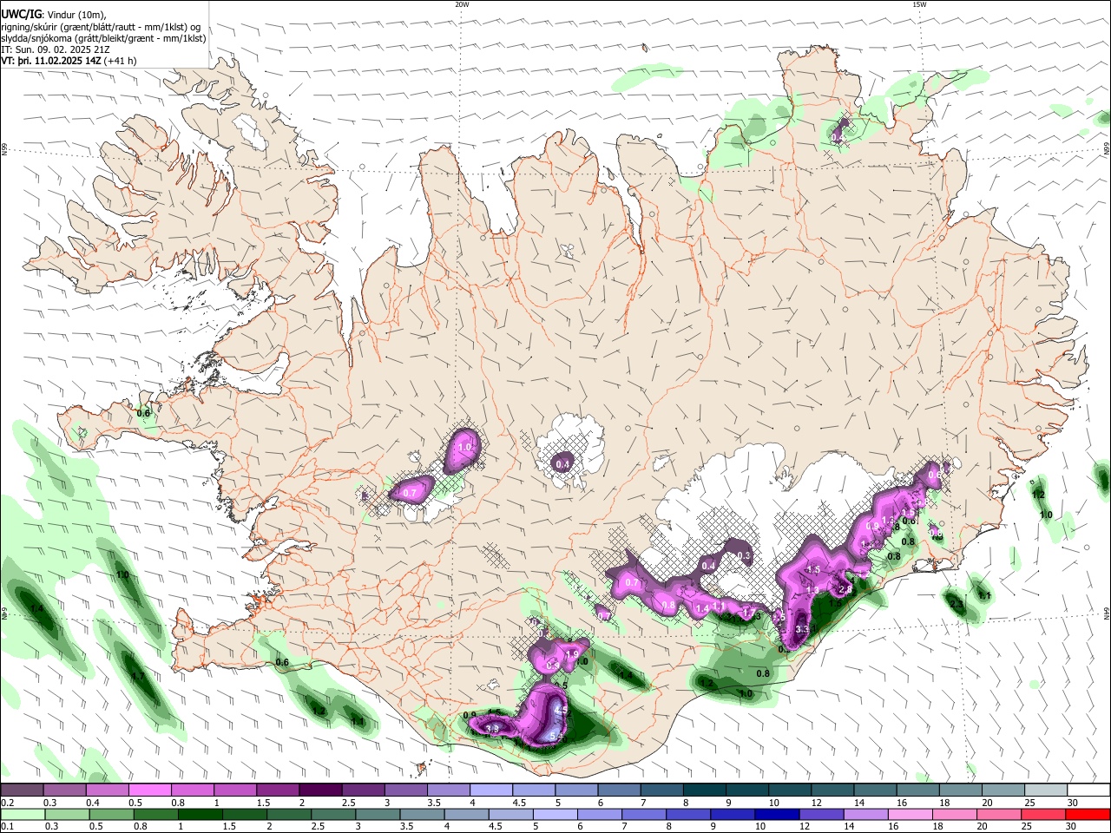
Task: Click the '(+41 h)' forecast offset text
Action: (120, 61)
